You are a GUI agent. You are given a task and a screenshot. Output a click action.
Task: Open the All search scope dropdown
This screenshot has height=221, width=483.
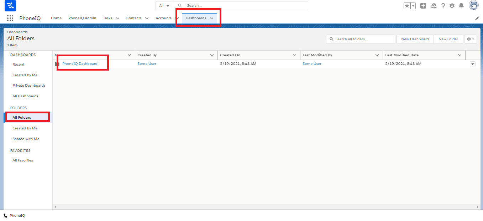point(164,6)
